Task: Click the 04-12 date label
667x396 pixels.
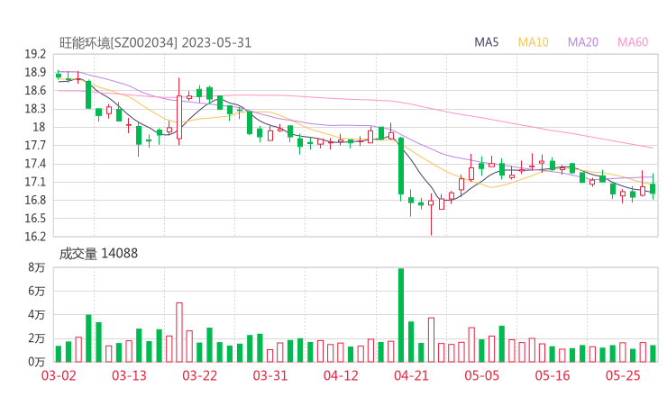Action: pos(341,375)
